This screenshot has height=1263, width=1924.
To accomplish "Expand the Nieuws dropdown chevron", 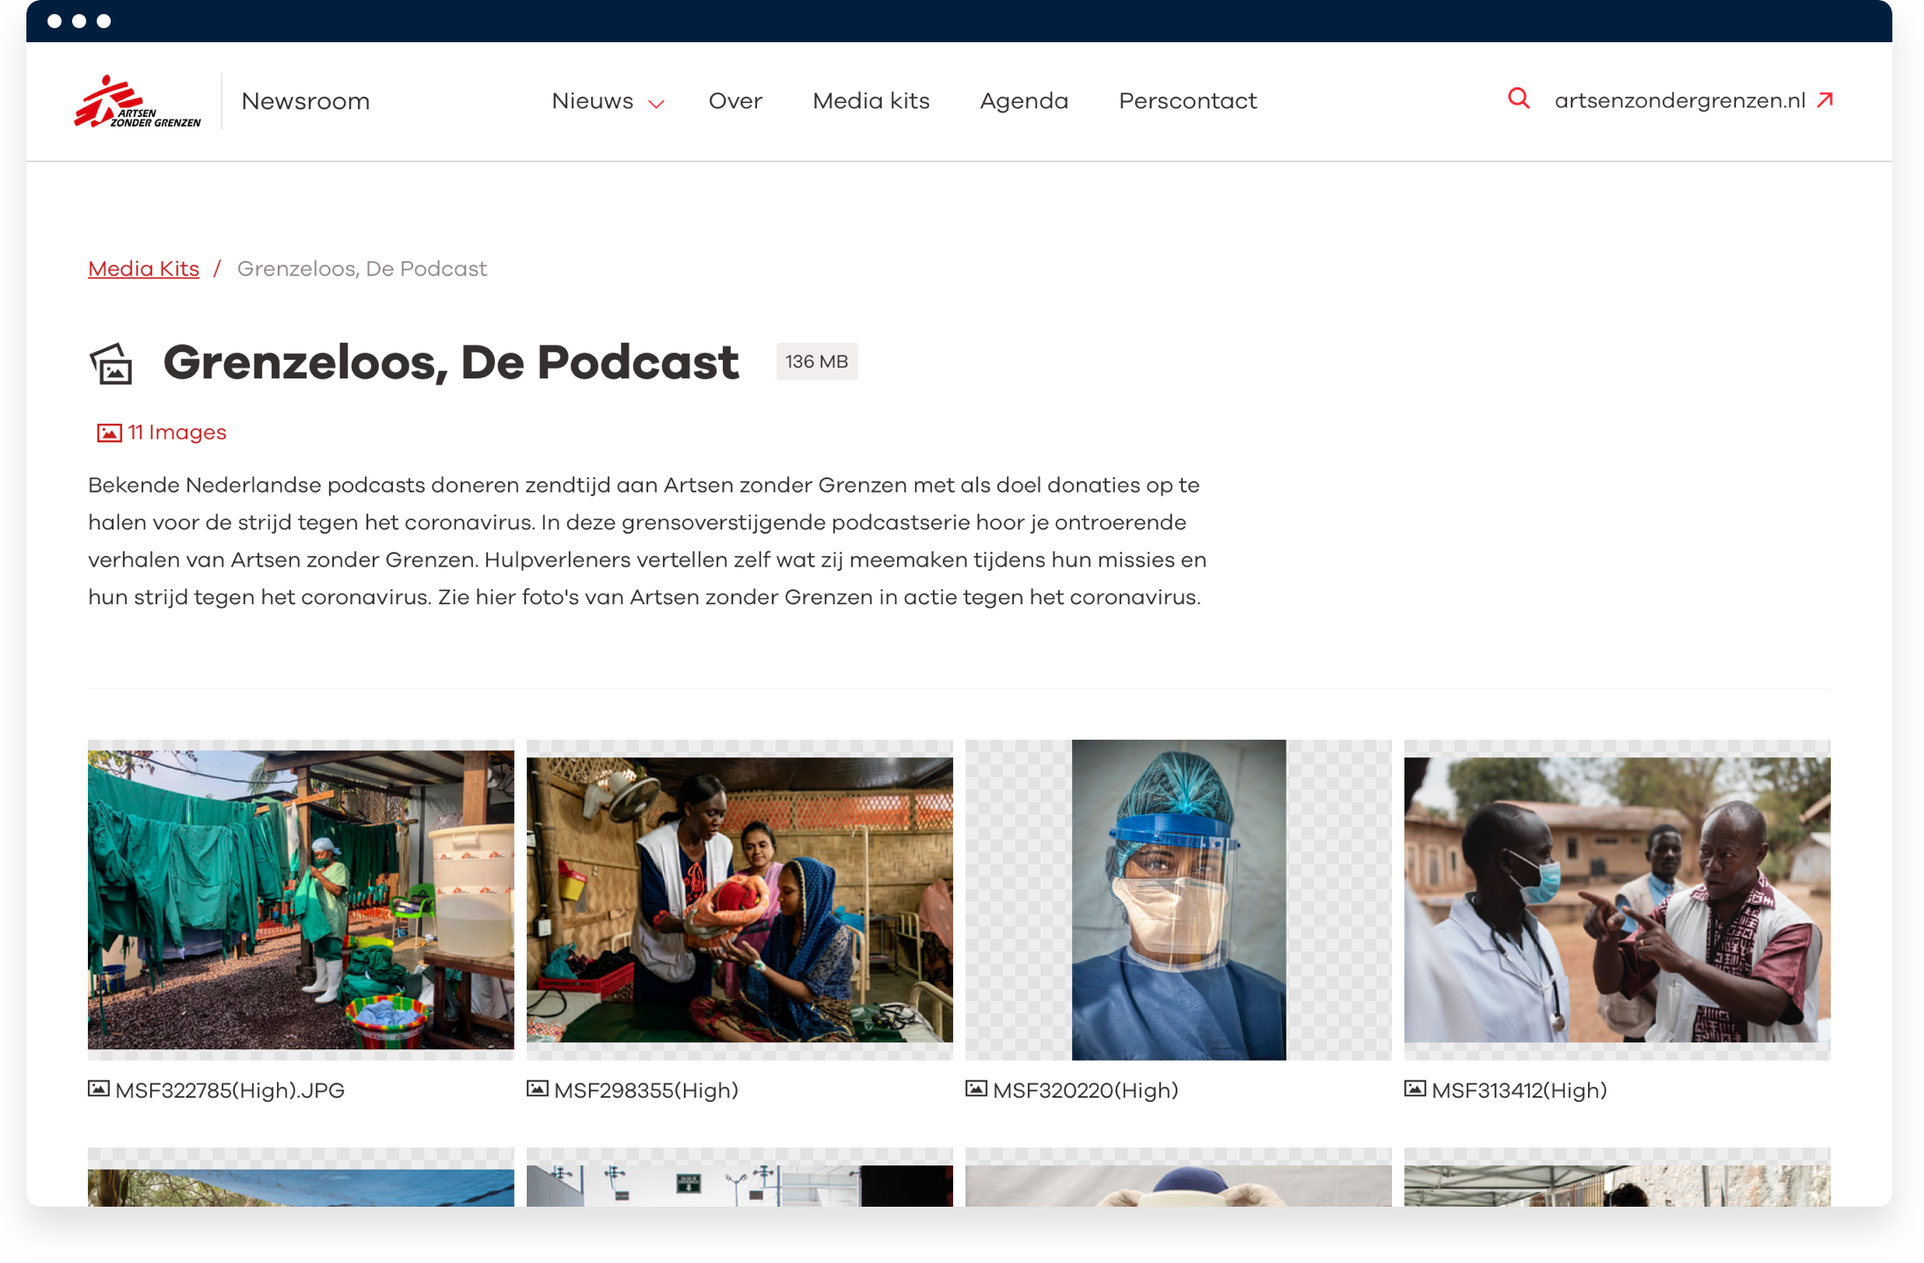I will pyautogui.click(x=656, y=104).
